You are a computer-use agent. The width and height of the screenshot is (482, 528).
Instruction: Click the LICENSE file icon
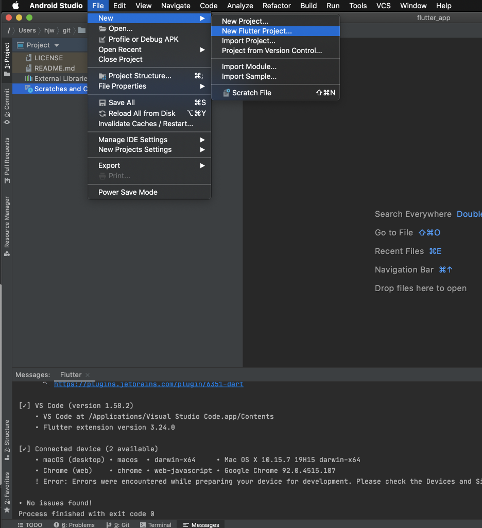[29, 58]
